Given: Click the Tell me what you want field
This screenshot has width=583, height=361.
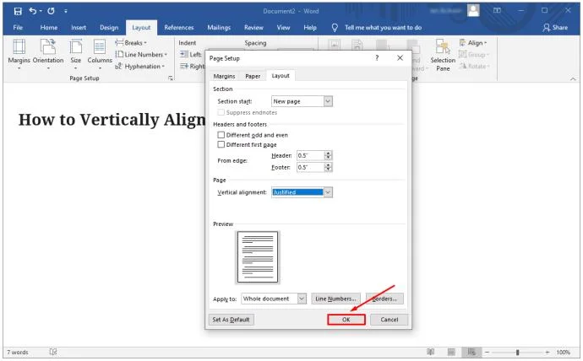Looking at the screenshot, I should [x=383, y=28].
